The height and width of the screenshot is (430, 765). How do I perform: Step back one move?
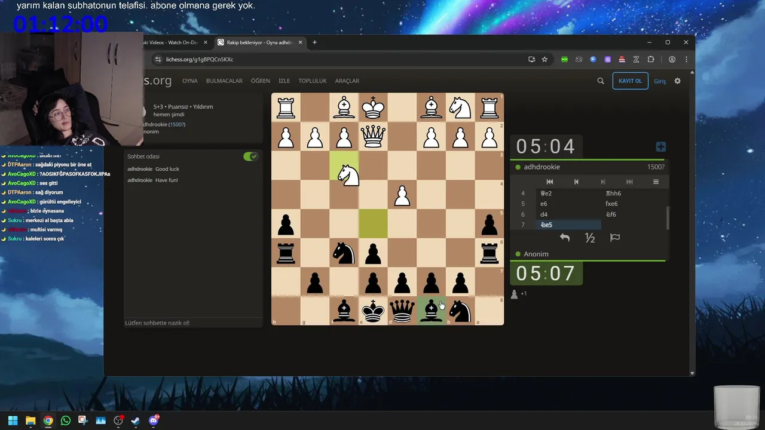(x=576, y=182)
